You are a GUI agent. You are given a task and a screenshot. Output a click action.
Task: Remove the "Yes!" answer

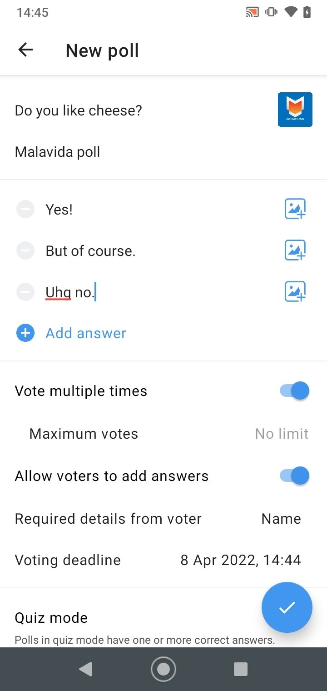pos(25,210)
